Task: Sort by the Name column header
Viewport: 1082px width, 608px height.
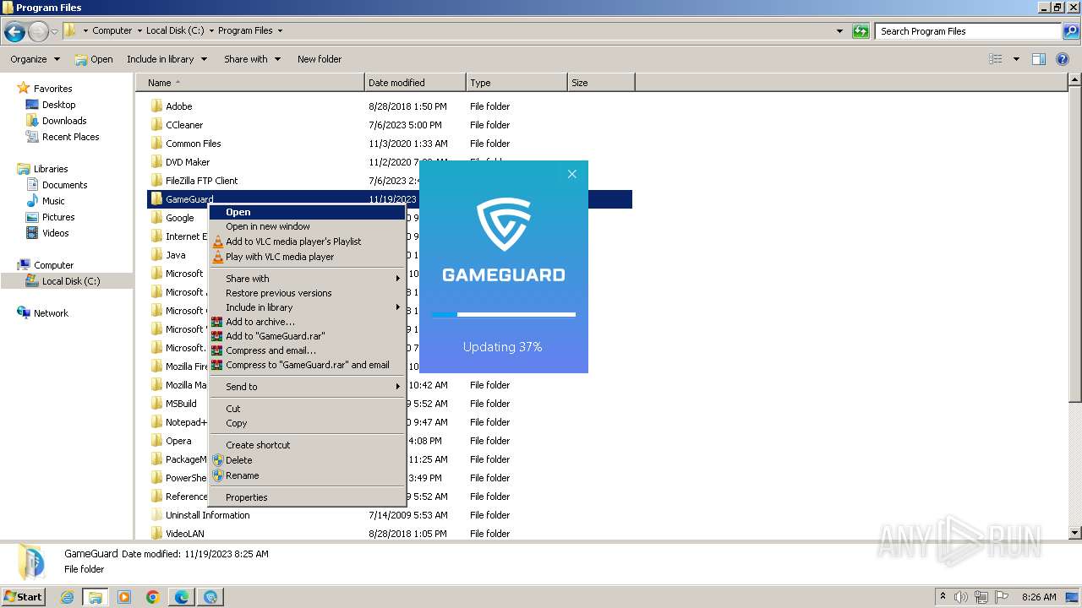Action: pos(250,83)
